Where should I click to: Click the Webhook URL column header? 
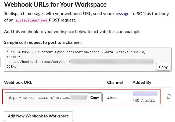[x=18, y=82]
